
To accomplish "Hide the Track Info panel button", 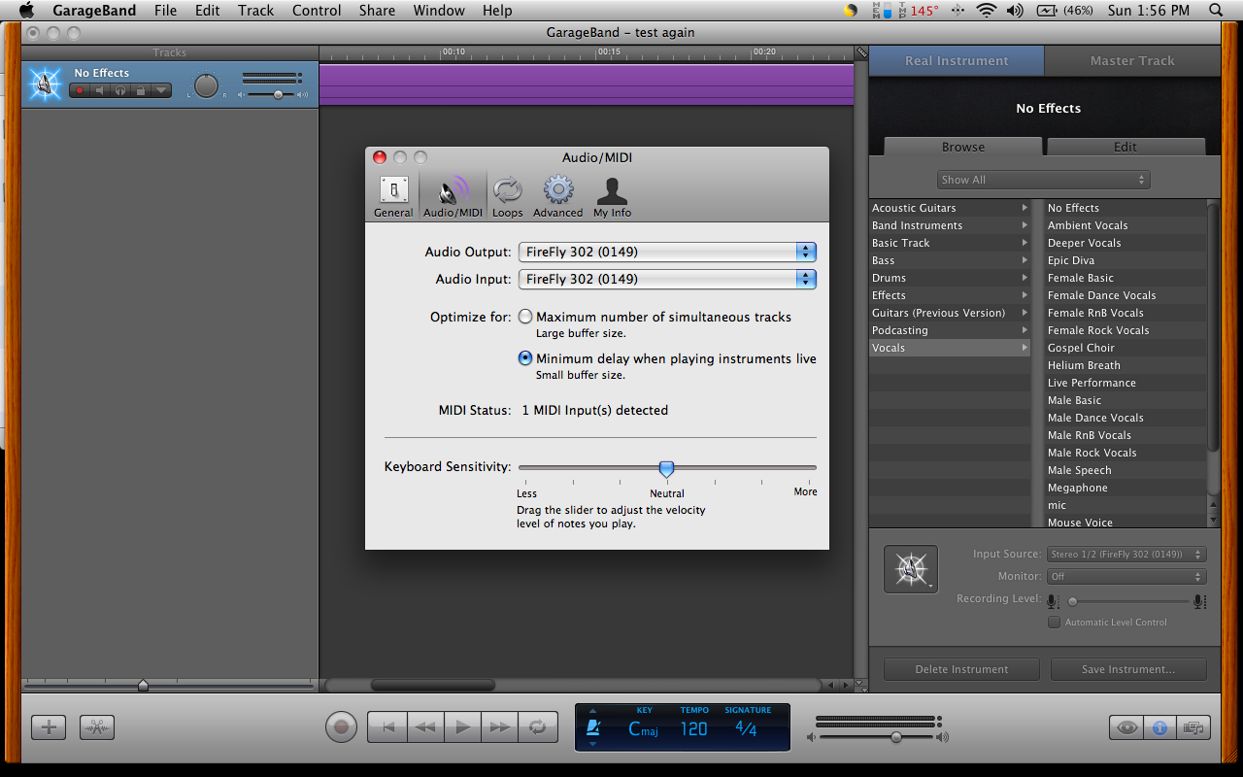I will pos(1159,726).
